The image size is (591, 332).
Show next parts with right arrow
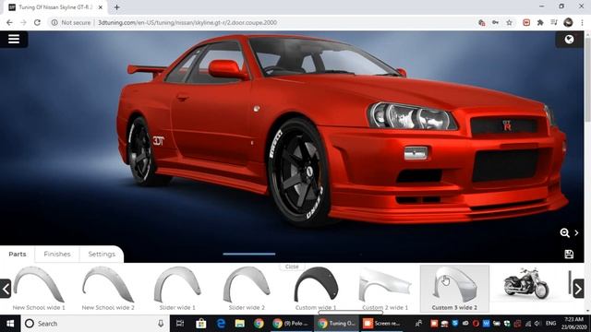pyautogui.click(x=578, y=289)
